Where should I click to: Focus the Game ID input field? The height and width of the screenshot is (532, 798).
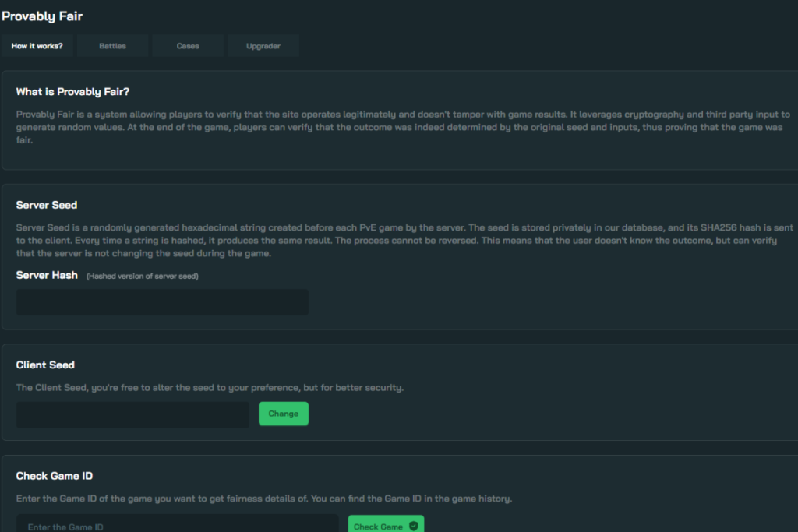point(177,524)
